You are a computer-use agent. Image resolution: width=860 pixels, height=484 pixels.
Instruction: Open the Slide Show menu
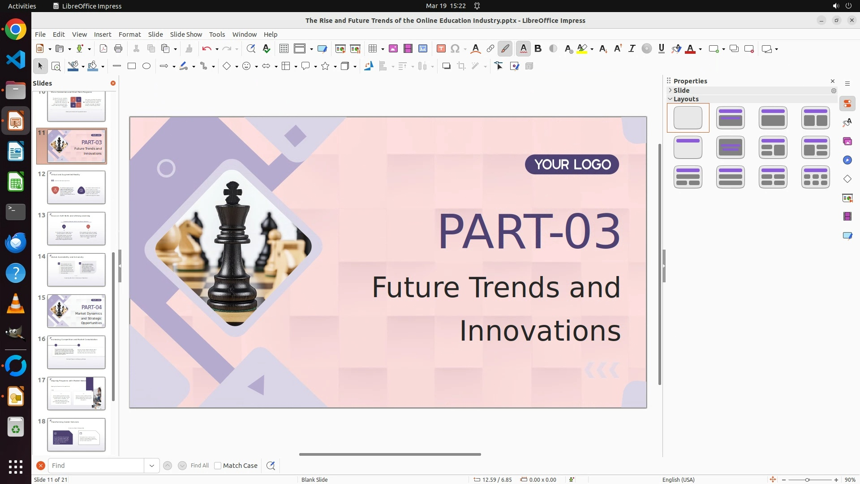pyautogui.click(x=186, y=35)
